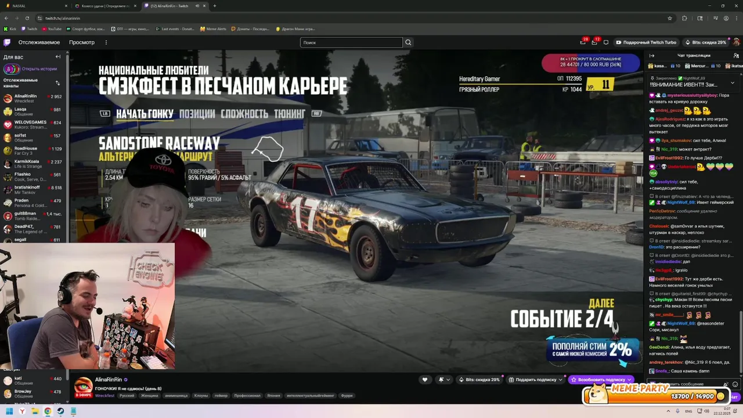Bookmark this page with star icon

(670, 18)
